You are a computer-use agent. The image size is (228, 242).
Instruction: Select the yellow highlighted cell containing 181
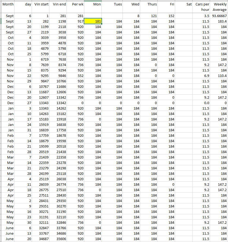(93, 21)
